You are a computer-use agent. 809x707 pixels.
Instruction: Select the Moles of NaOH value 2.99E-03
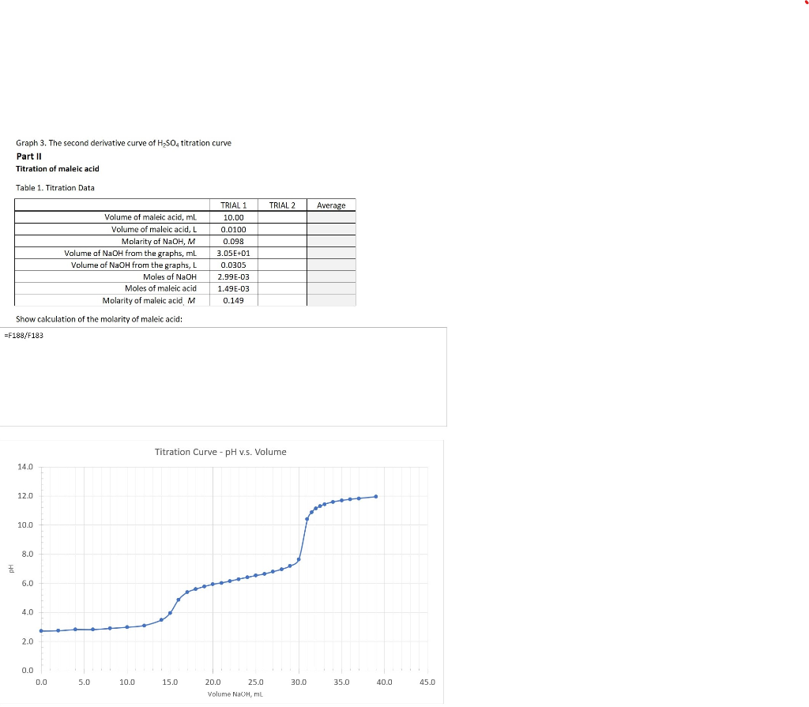click(x=234, y=277)
